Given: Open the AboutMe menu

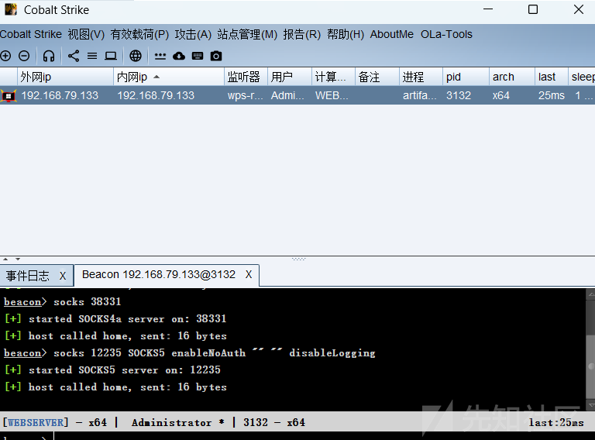Looking at the screenshot, I should tap(391, 34).
